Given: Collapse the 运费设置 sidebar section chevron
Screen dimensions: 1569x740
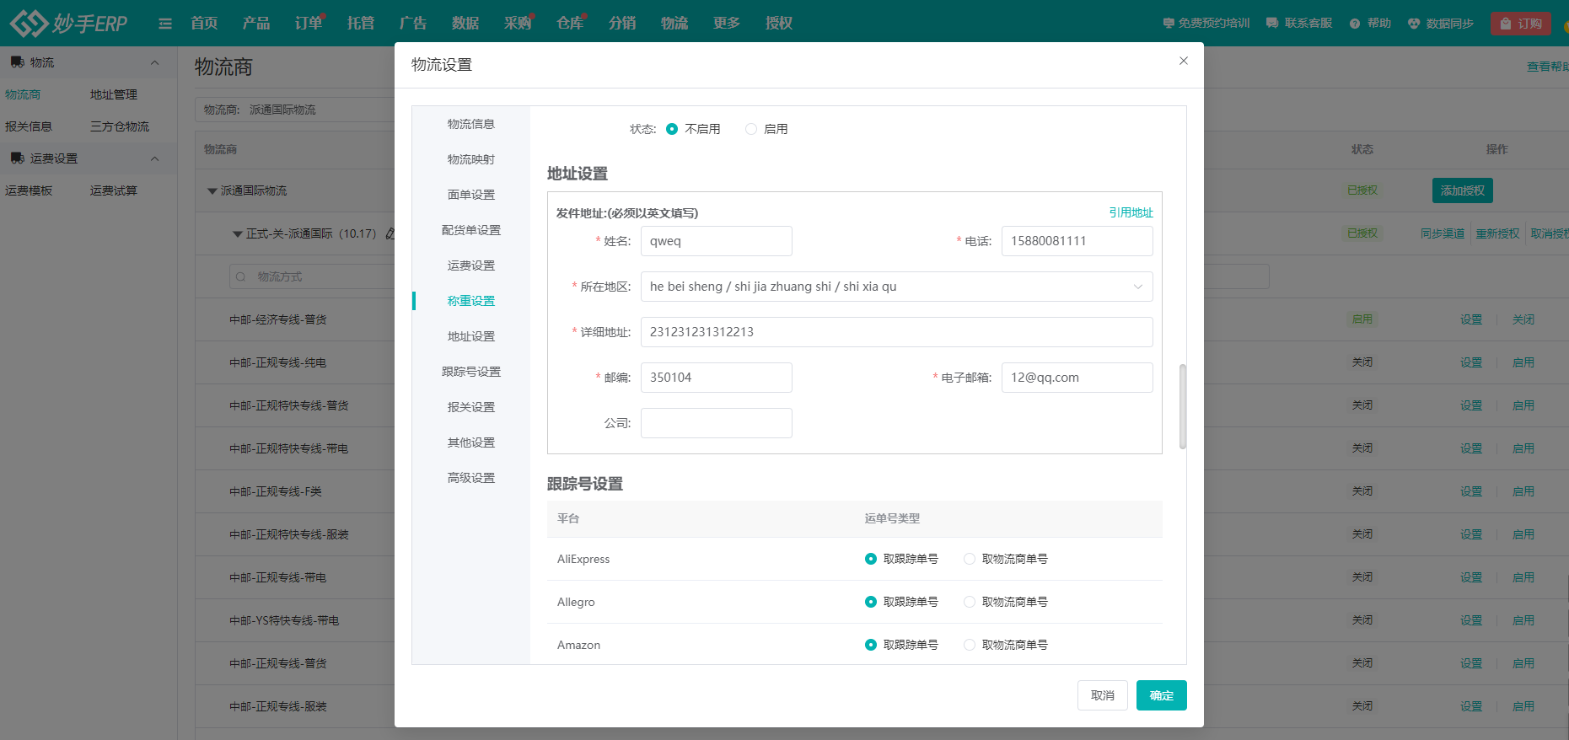Looking at the screenshot, I should point(154,158).
